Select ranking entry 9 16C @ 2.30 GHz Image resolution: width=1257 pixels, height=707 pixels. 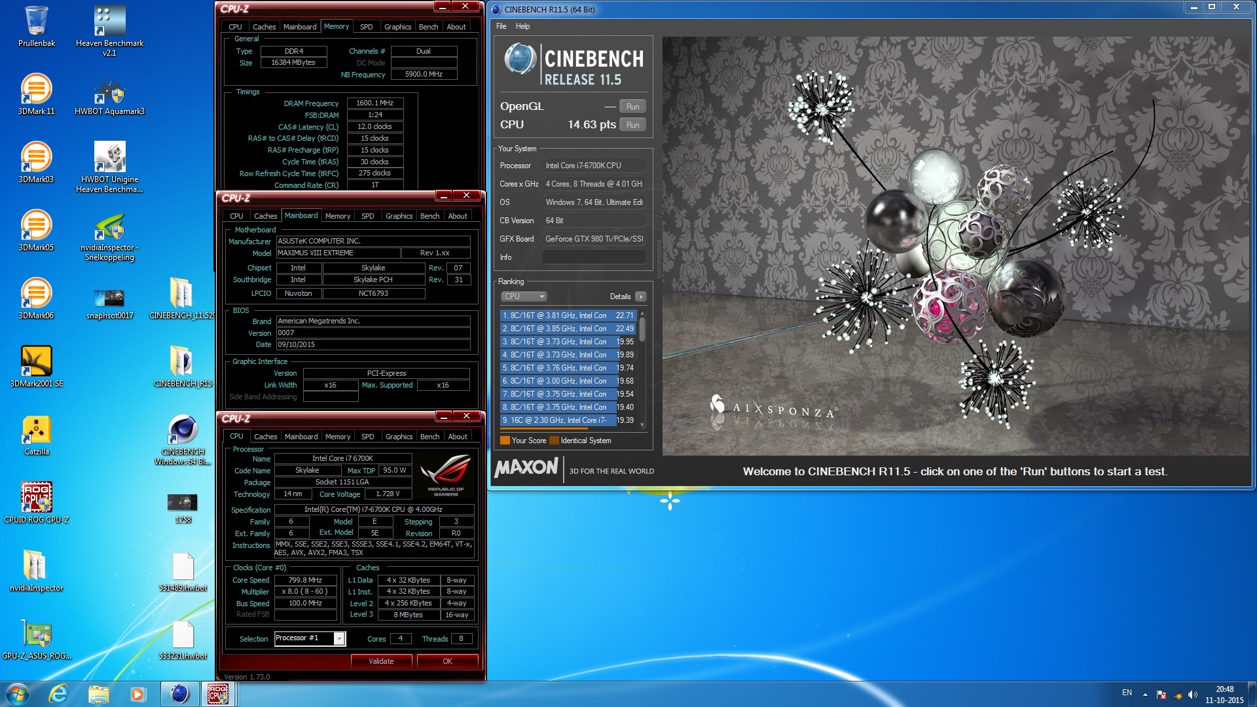click(x=568, y=420)
